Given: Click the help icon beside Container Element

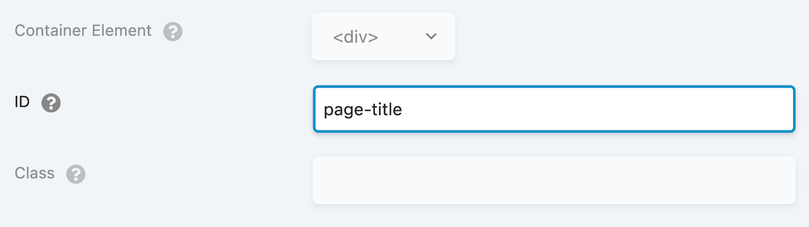Looking at the screenshot, I should pyautogui.click(x=173, y=32).
